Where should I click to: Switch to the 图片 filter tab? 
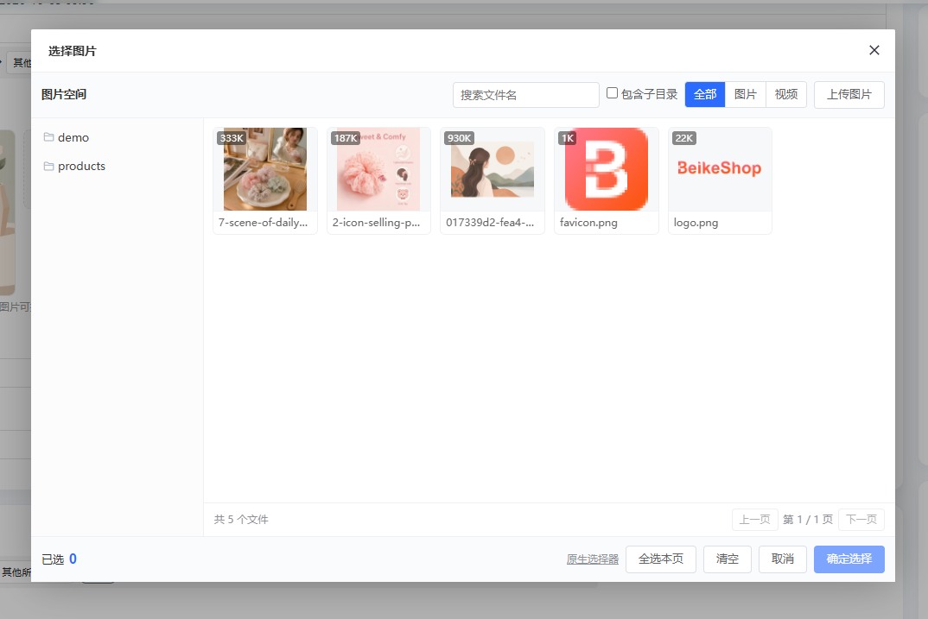(x=745, y=95)
